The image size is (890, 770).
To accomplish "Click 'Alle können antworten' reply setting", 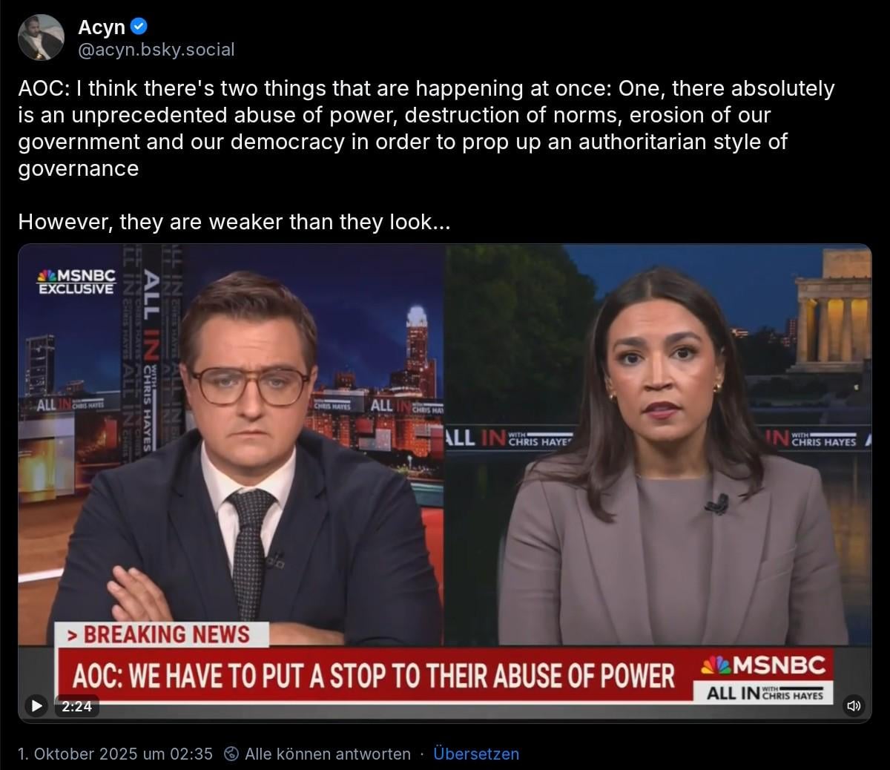I will [x=328, y=754].
